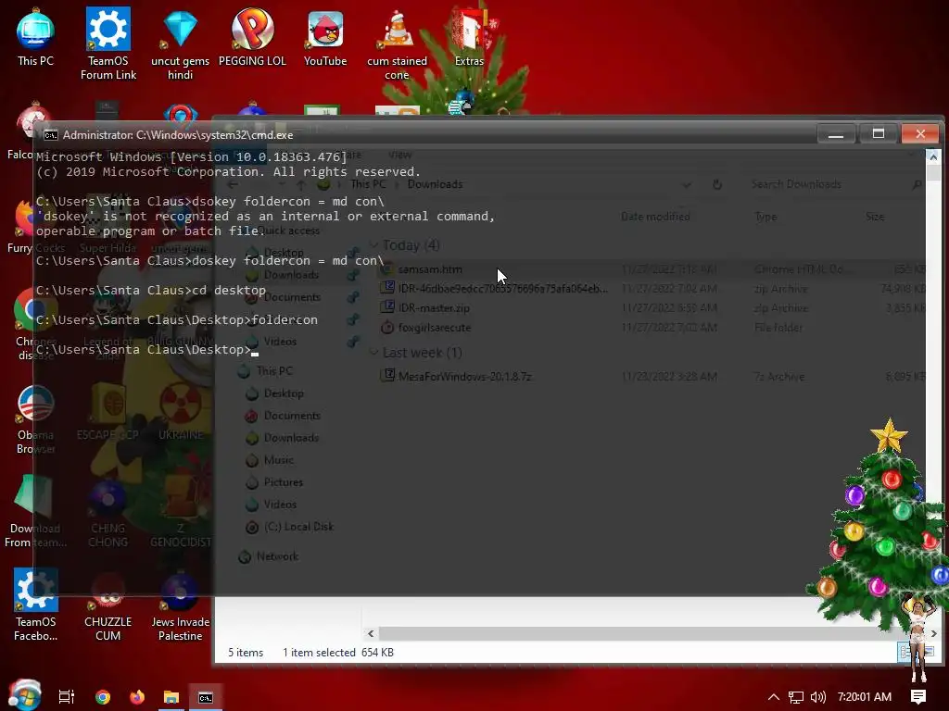The image size is (949, 711).
Task: Collapse the Today (4) group in Explorer
Action: pyautogui.click(x=374, y=244)
